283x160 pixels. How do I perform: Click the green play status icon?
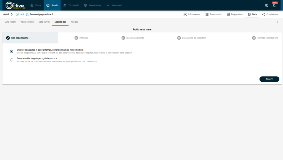[x=17, y=14]
